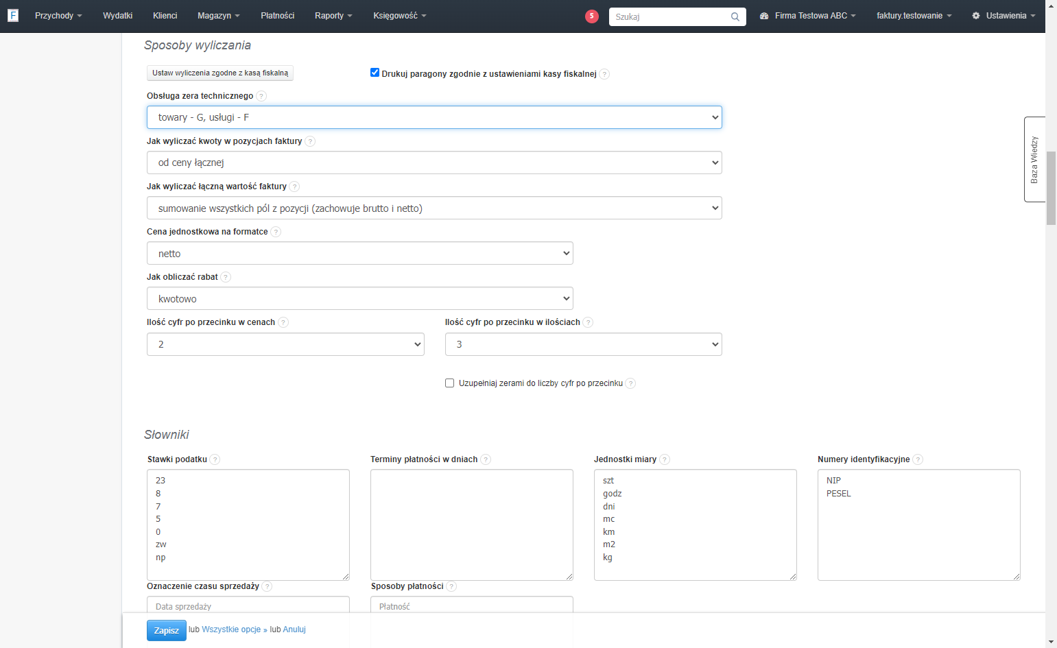
Task: Click help icon beside Jednostki miary
Action: pos(665,459)
